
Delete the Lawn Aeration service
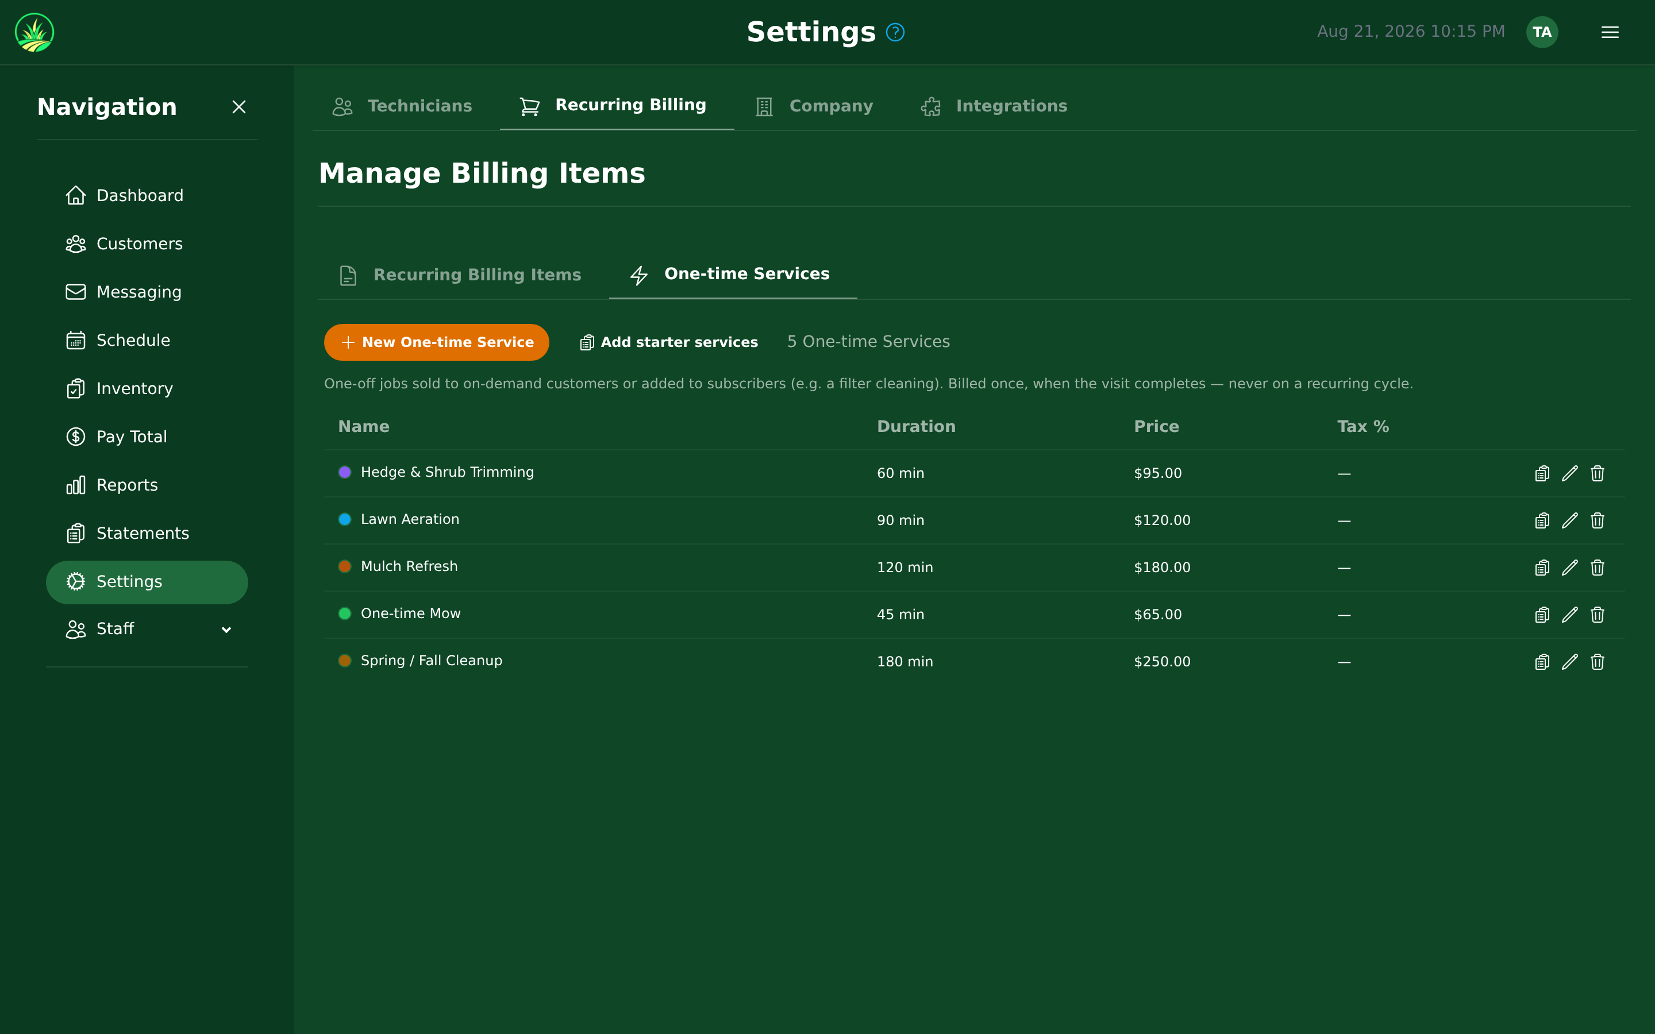pos(1598,520)
